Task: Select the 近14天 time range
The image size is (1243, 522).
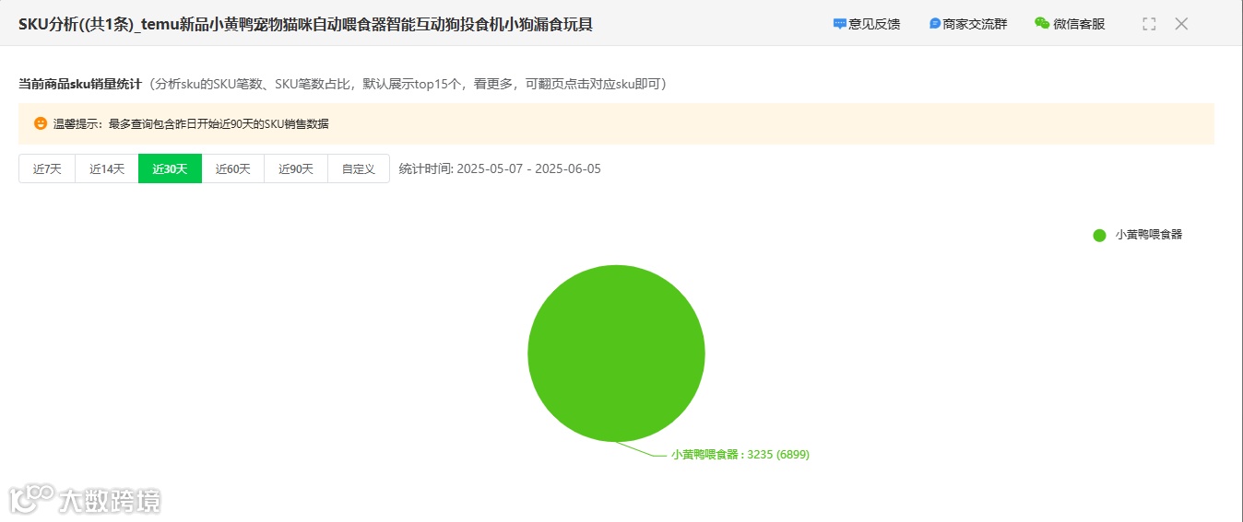Action: point(107,168)
